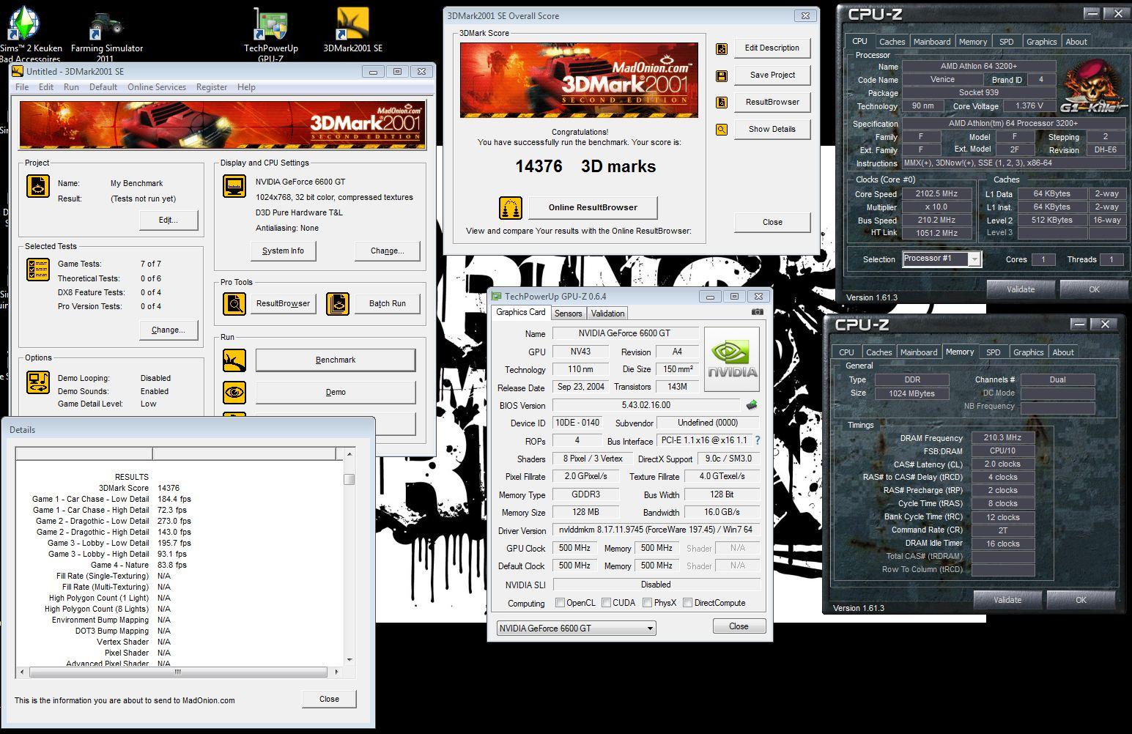Image resolution: width=1132 pixels, height=734 pixels.
Task: Toggle the CUDA checkbox in GPU-Z
Action: 606,603
